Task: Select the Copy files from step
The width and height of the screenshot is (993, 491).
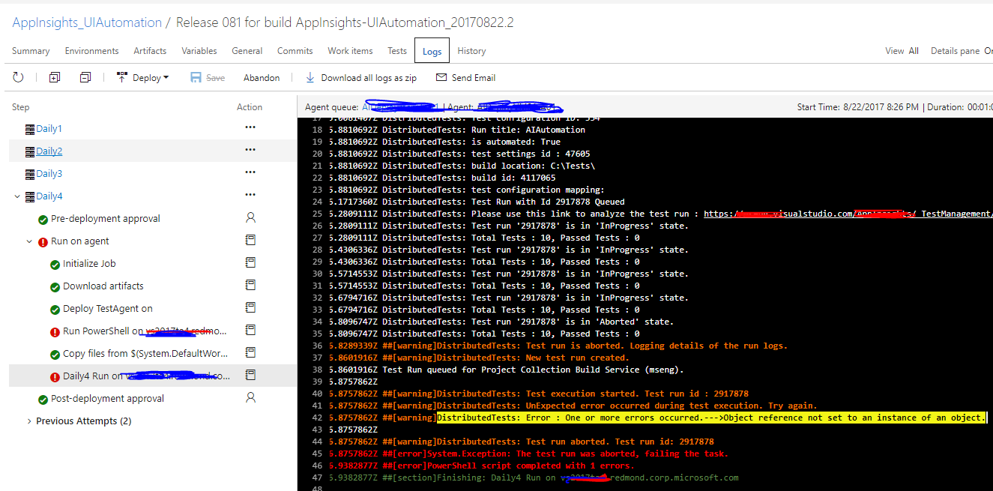Action: click(x=145, y=354)
